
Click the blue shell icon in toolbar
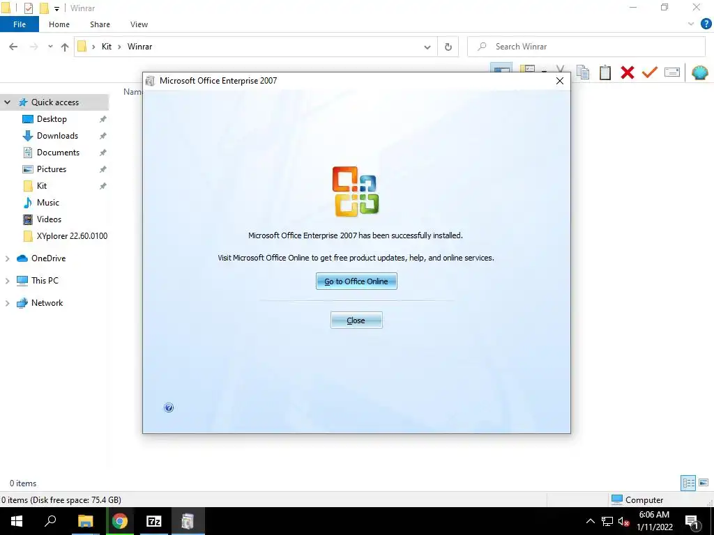[700, 72]
